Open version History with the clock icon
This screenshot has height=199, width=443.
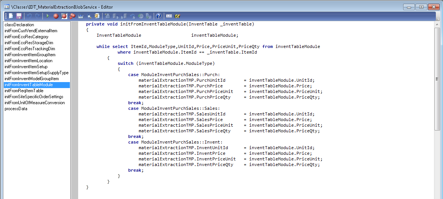coord(140,16)
